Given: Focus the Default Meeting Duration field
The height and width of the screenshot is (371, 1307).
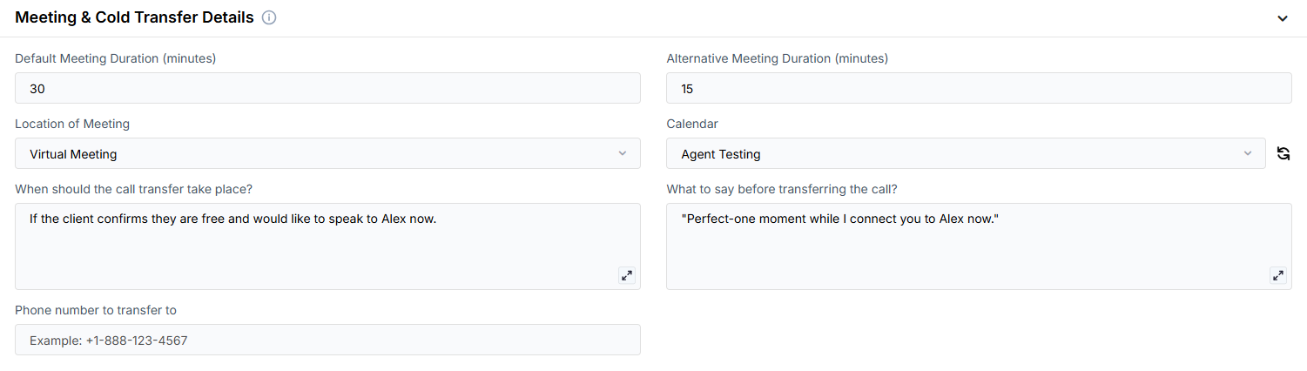Looking at the screenshot, I should point(327,89).
